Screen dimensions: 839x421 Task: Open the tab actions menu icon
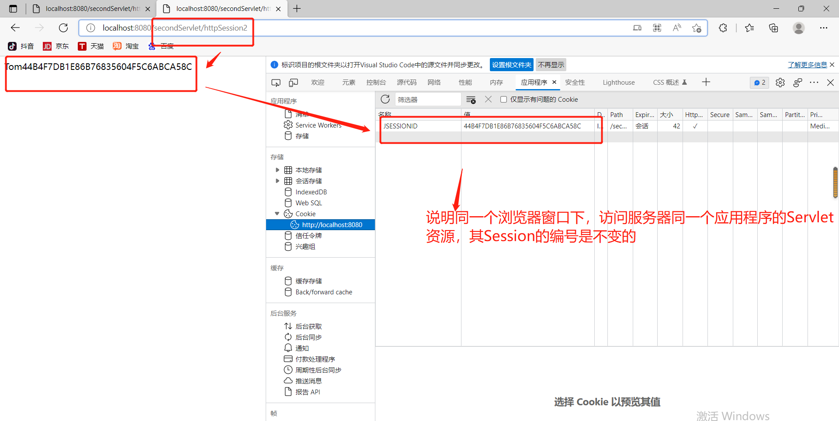[13, 9]
